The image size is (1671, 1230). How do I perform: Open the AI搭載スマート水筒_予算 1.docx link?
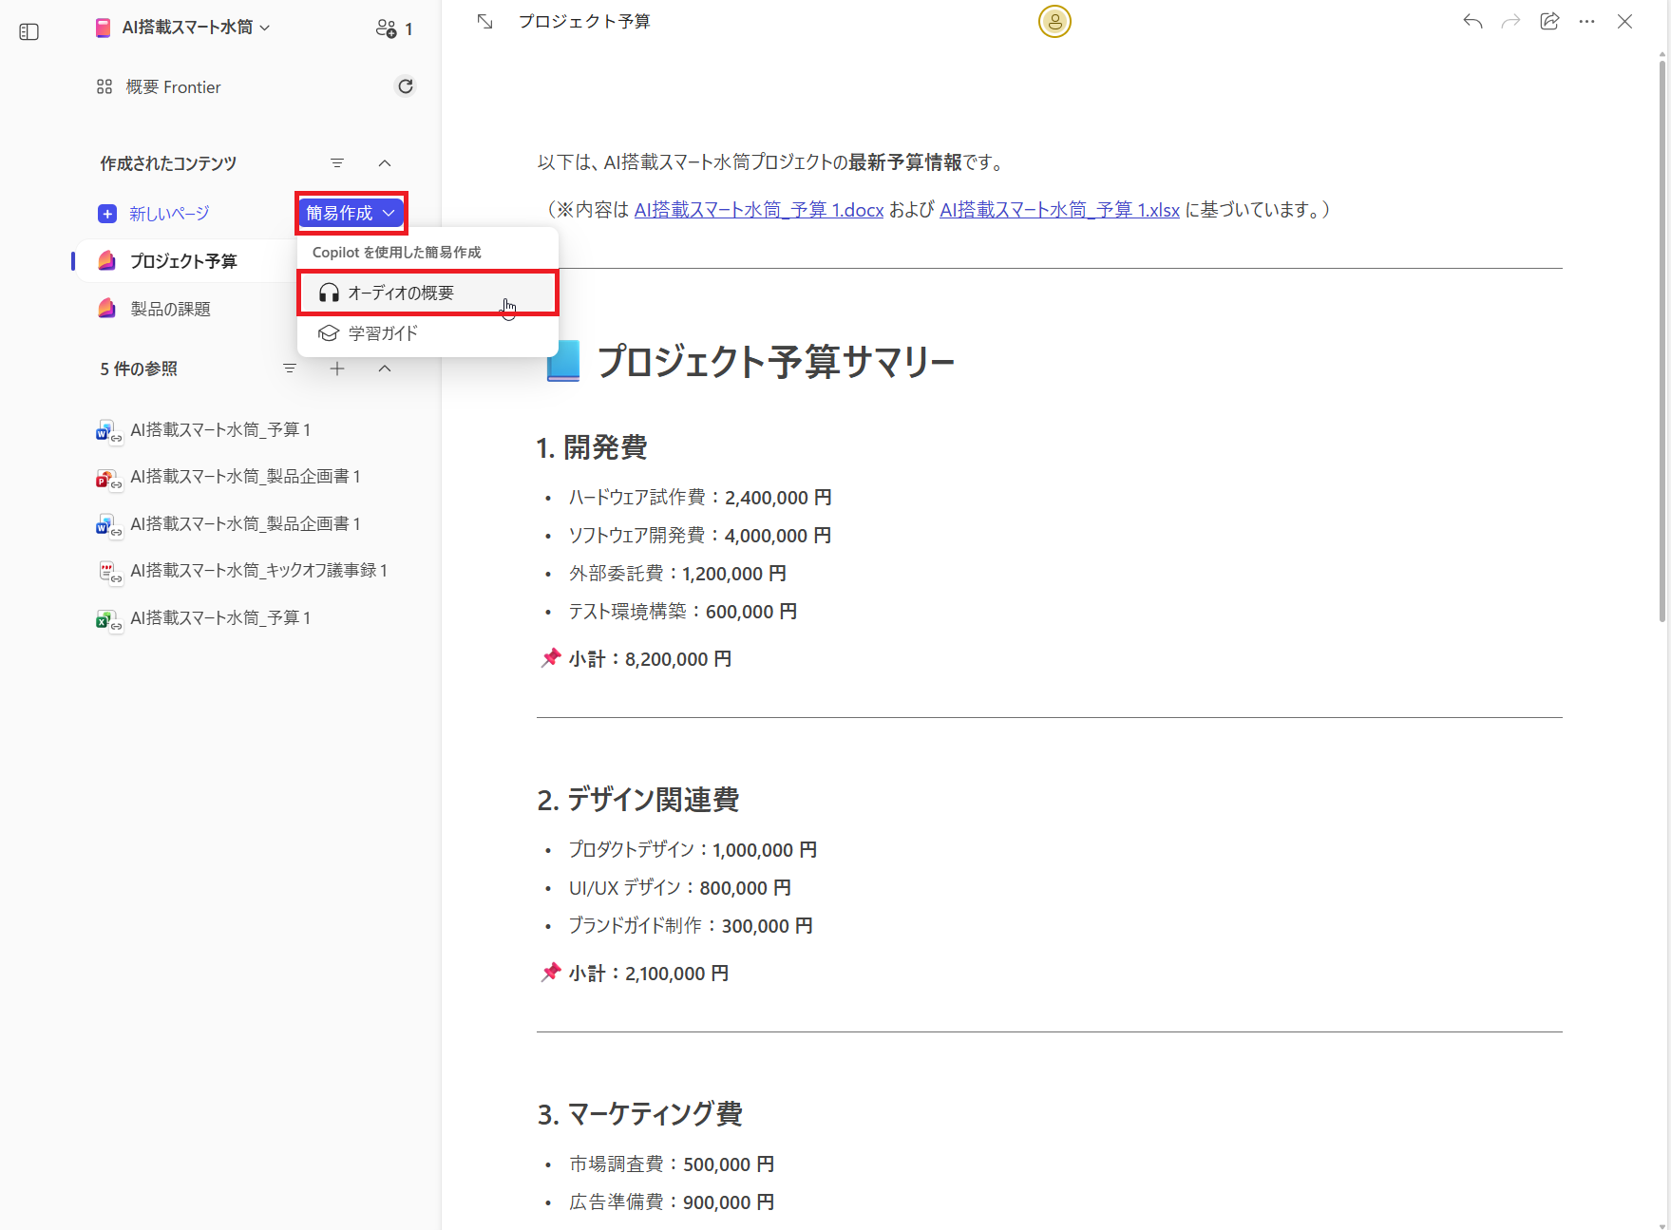point(758,210)
